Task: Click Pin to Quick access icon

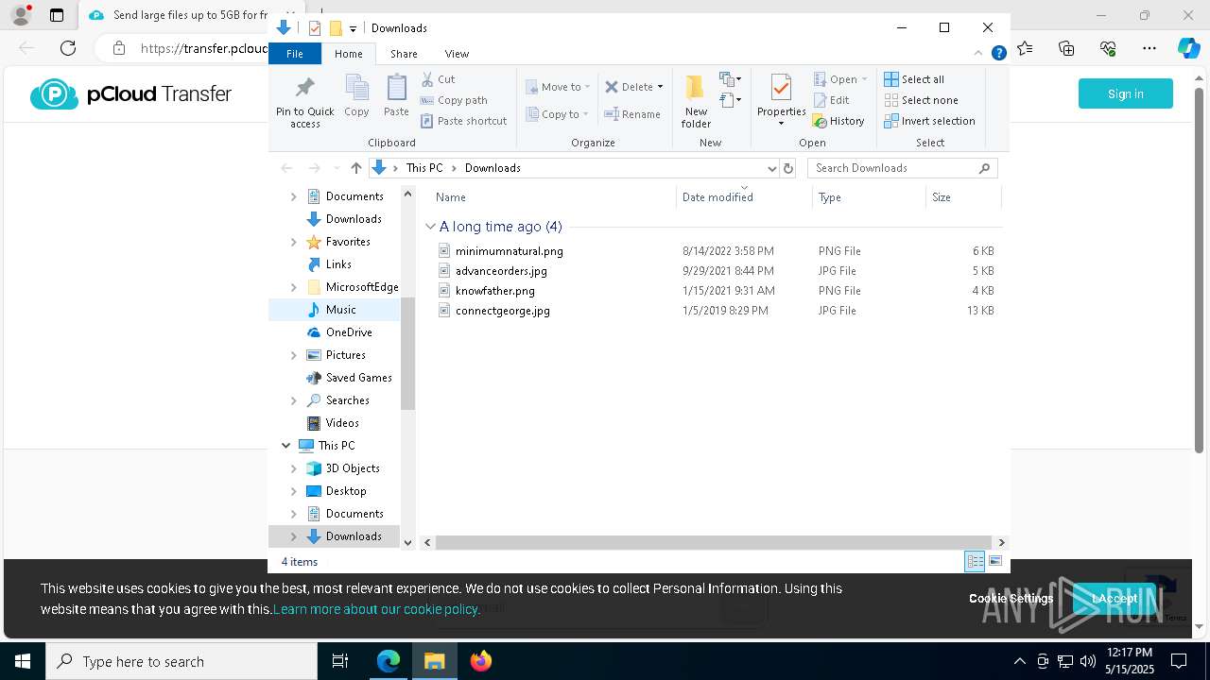Action: (304, 88)
